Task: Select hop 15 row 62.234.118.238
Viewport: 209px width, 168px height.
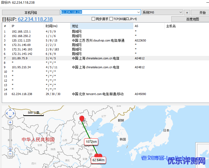Action: click(22, 94)
